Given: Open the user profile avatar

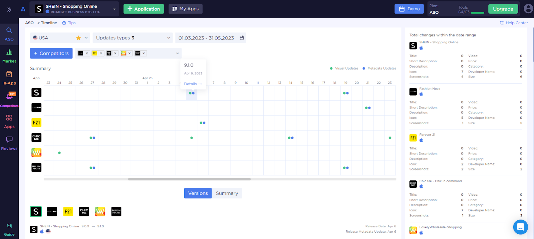Looking at the screenshot, I should [528, 9].
